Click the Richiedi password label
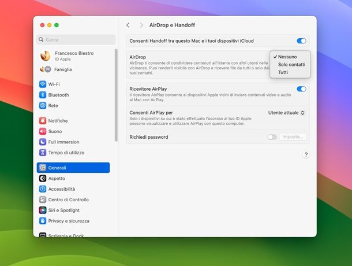This screenshot has width=352, height=266. [x=149, y=137]
